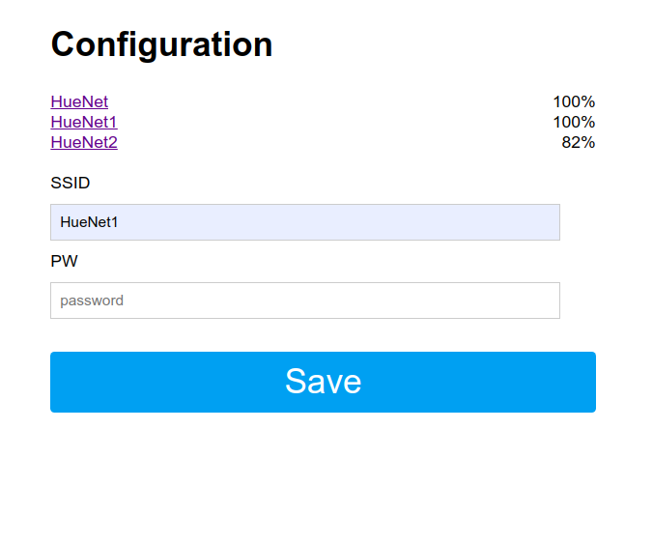Select the second network in the list
The height and width of the screenshot is (544, 653).
click(84, 122)
